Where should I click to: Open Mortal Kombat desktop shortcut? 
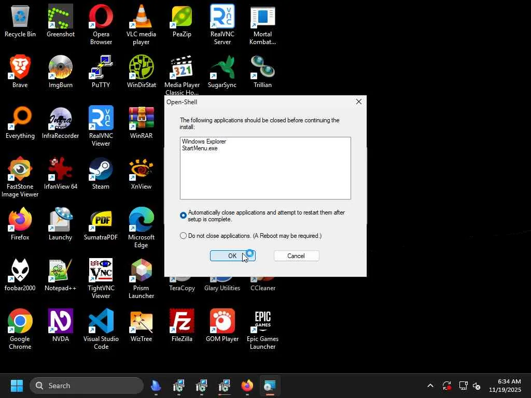pos(262,24)
